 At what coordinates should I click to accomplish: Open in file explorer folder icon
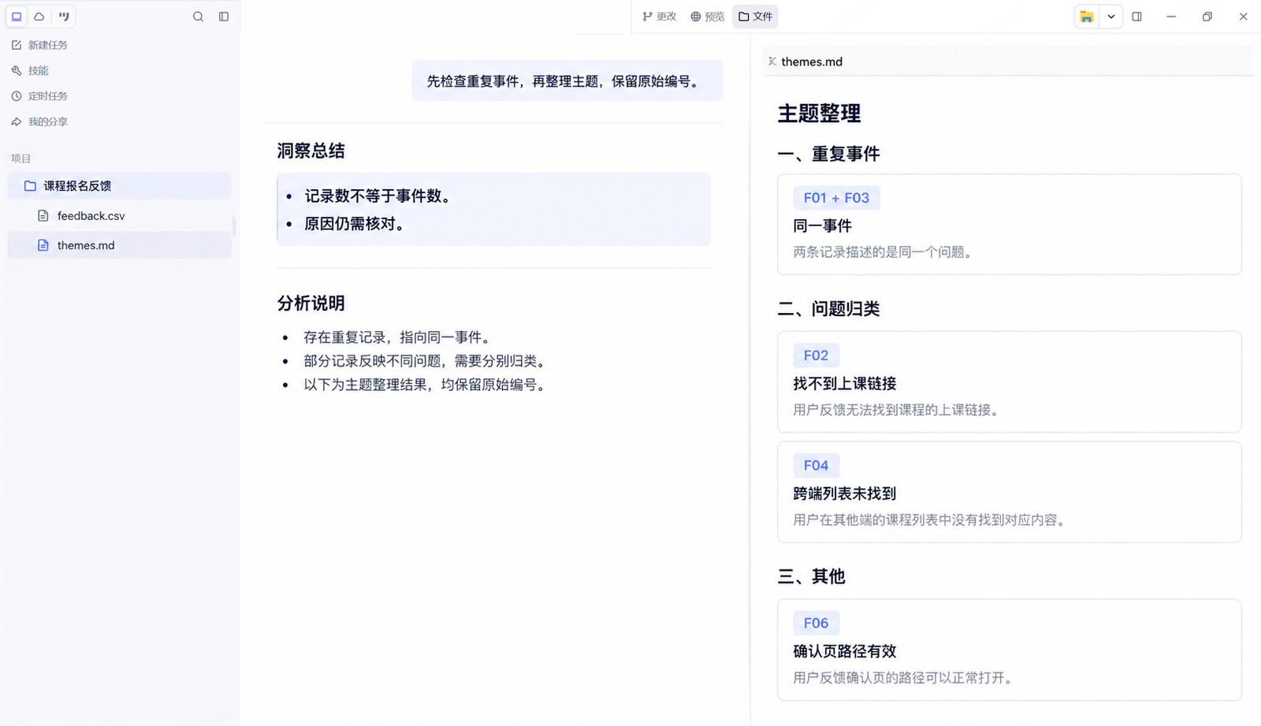point(1087,17)
